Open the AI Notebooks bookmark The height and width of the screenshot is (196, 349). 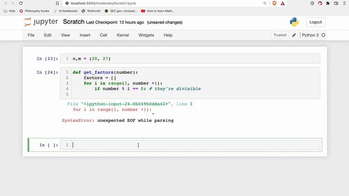coord(65,11)
